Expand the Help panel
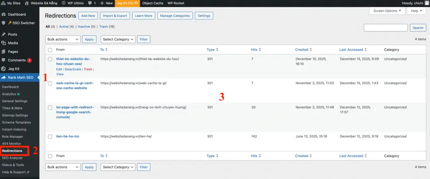The height and width of the screenshot is (179, 430). 416,11
